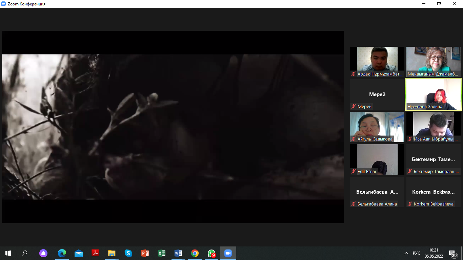Select Ардақ Нұрмұхамбет video tile

[377, 62]
